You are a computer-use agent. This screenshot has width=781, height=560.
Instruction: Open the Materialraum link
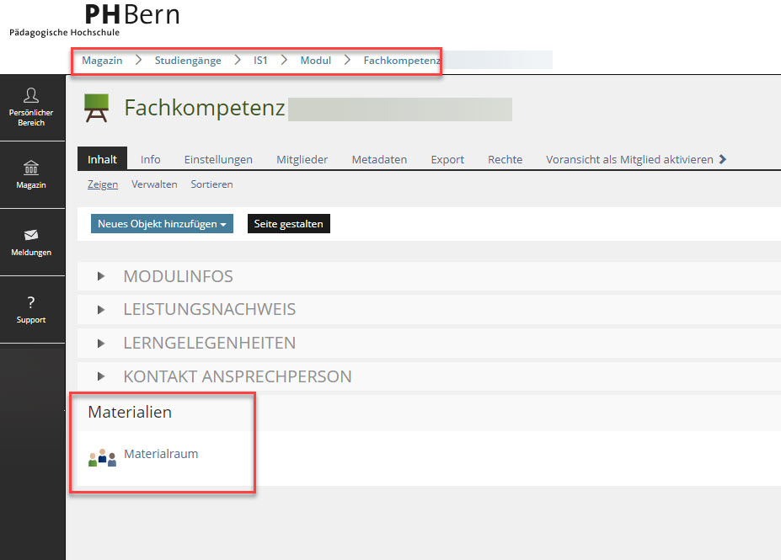pos(161,454)
